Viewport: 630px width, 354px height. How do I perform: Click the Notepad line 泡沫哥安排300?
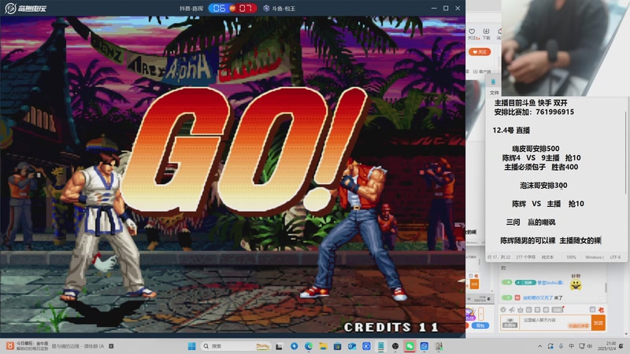(543, 186)
